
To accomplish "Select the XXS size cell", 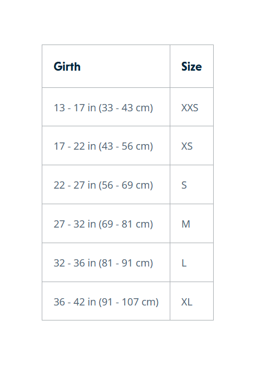I will [x=192, y=107].
